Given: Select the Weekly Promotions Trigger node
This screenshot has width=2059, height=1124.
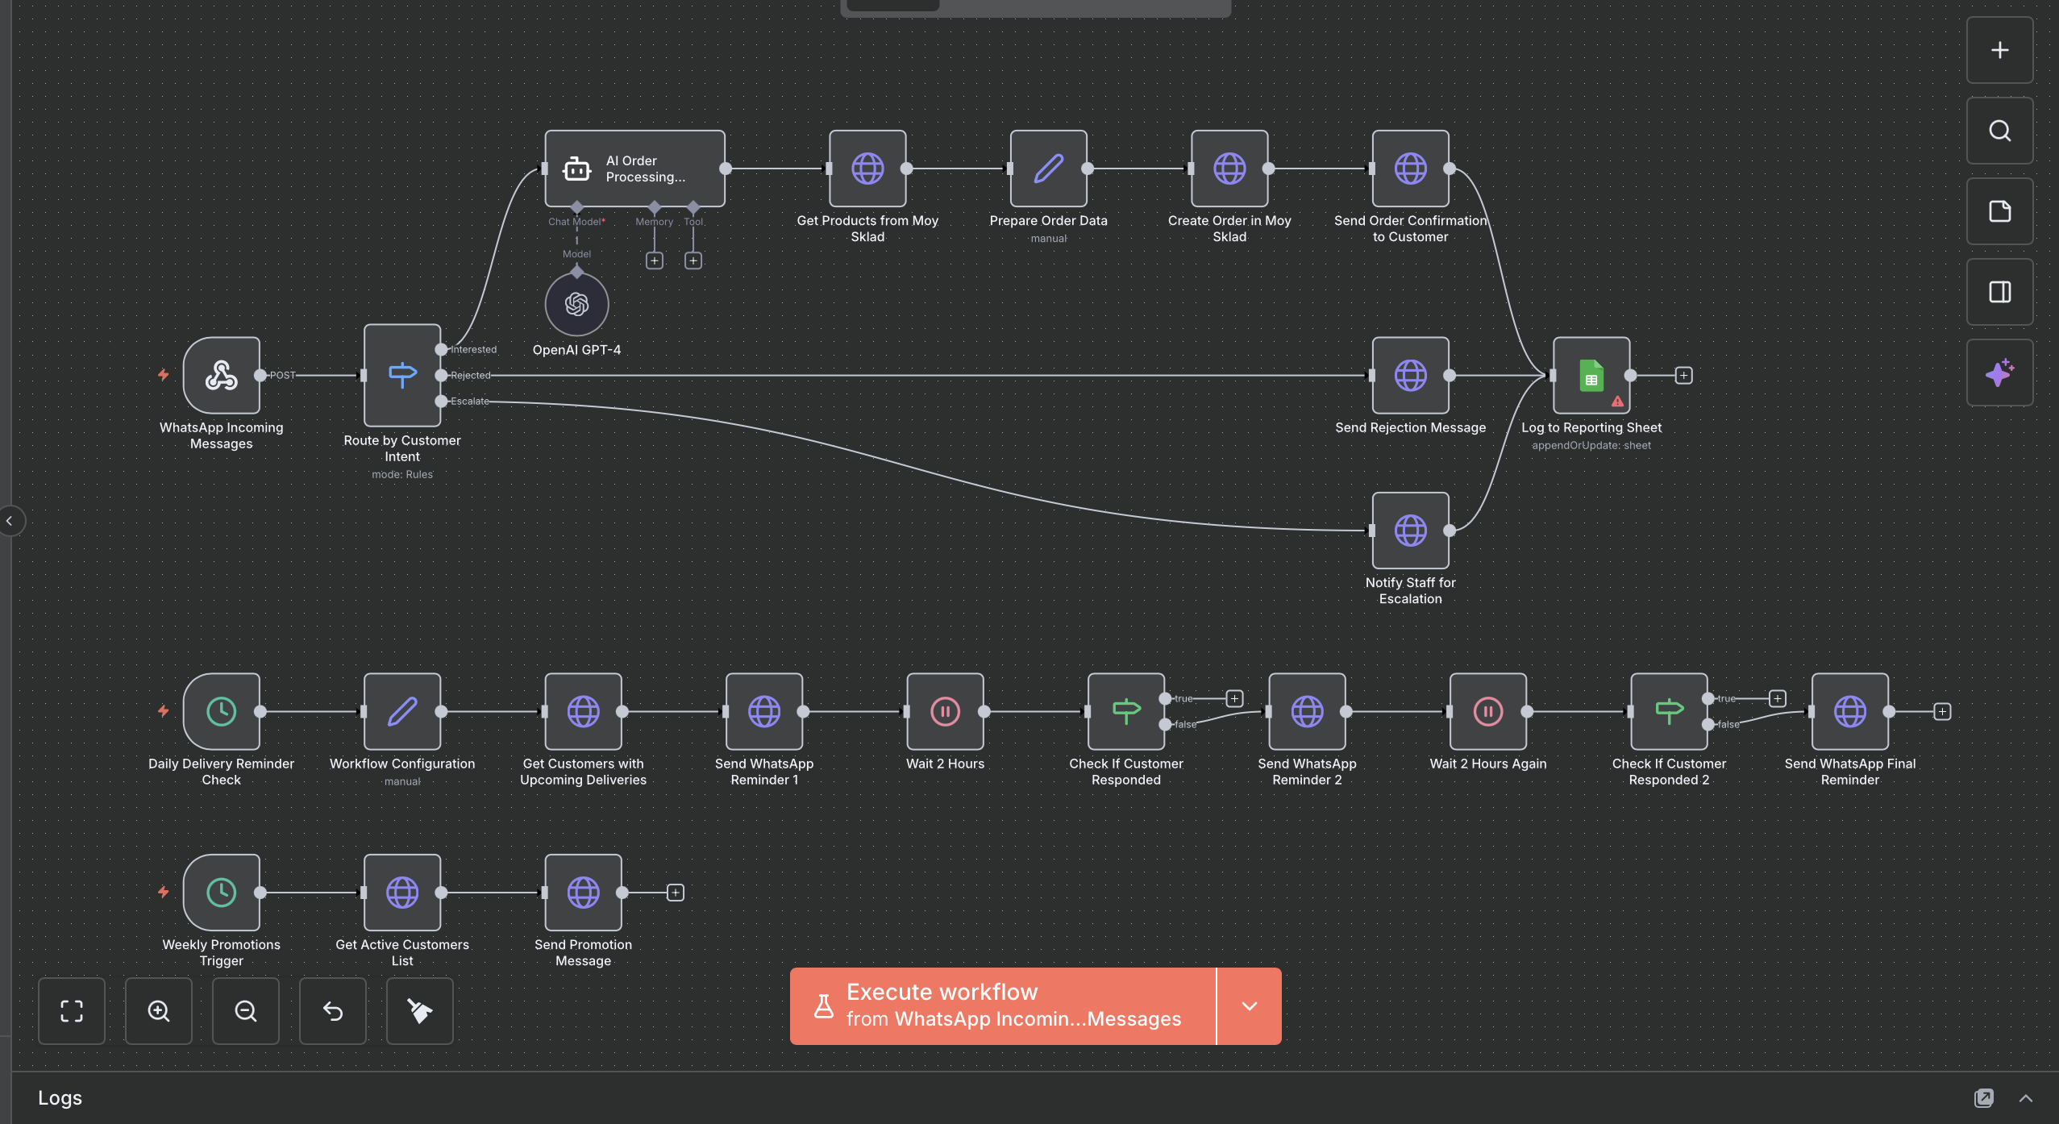Looking at the screenshot, I should coord(221,893).
